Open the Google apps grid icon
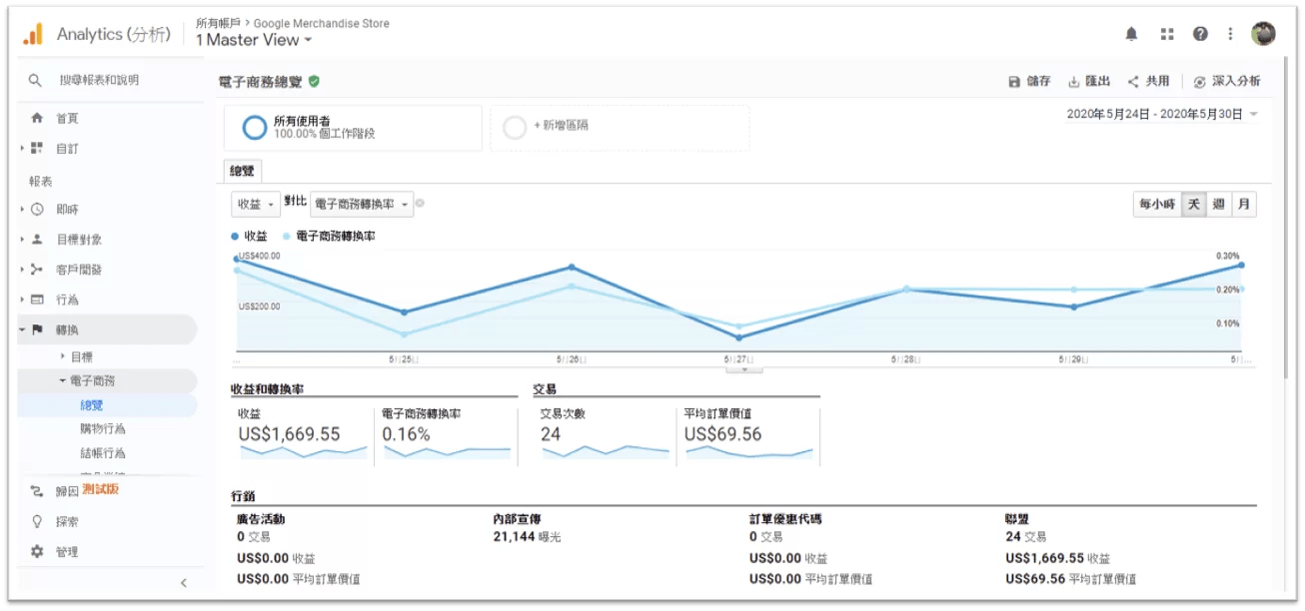Screen dimensions: 1305x611 click(x=1165, y=33)
